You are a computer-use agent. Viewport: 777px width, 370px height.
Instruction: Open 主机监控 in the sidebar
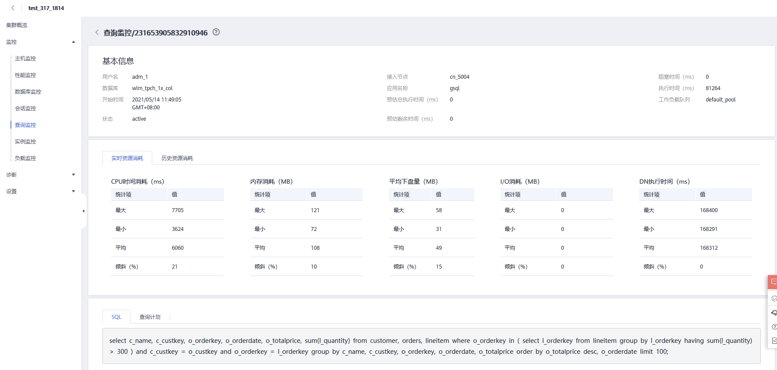click(x=25, y=59)
